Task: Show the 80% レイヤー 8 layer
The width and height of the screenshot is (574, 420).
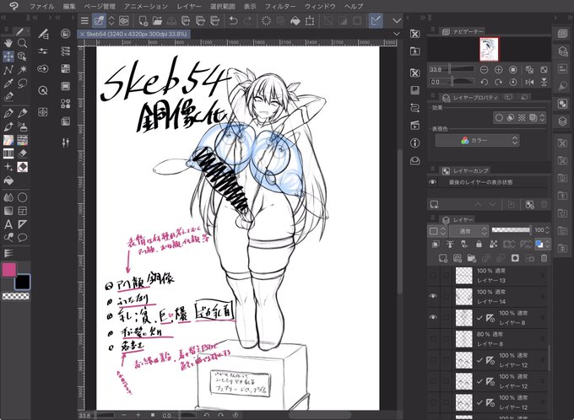Action: [x=433, y=339]
